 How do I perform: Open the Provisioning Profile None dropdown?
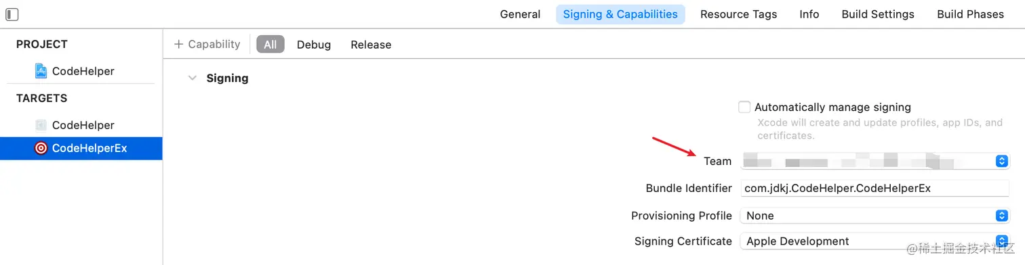point(875,216)
